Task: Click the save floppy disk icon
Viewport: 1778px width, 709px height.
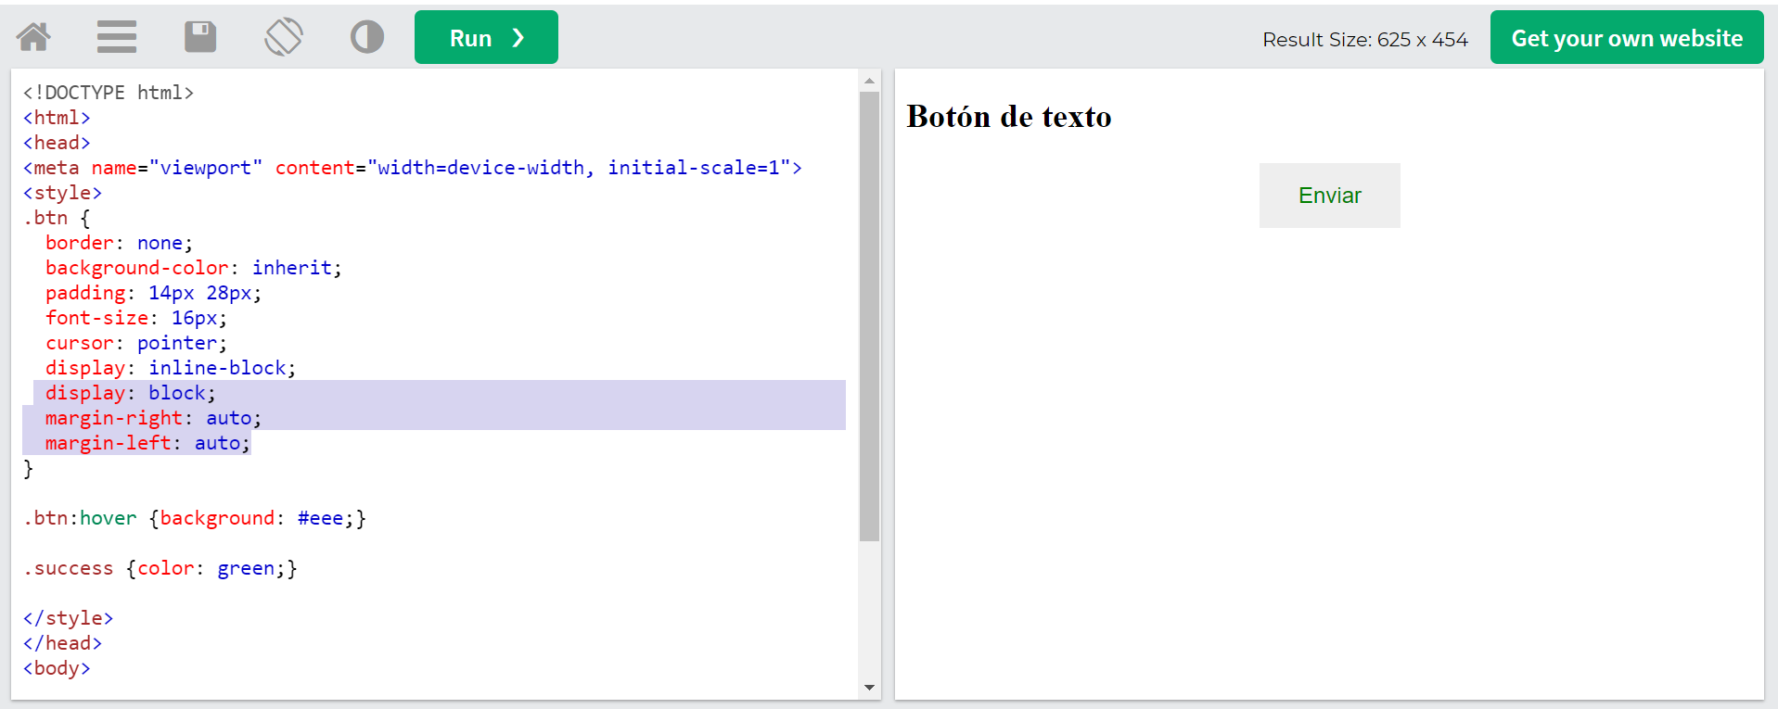Action: click(x=200, y=37)
